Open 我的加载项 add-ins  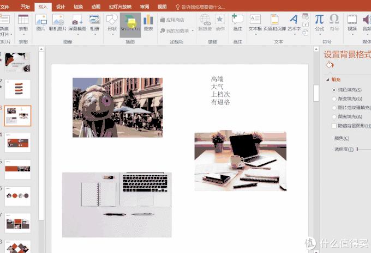[x=175, y=30]
